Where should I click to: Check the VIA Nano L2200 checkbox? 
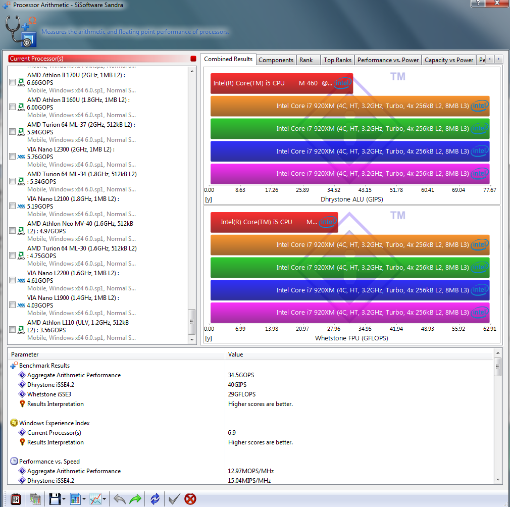[12, 280]
